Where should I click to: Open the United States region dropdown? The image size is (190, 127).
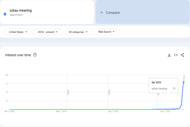pos(18,32)
